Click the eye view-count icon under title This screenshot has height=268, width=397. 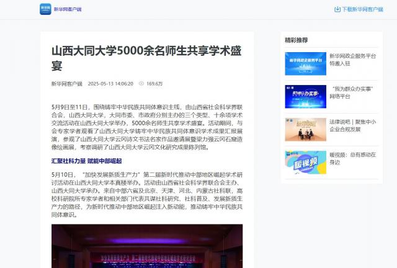click(x=141, y=83)
